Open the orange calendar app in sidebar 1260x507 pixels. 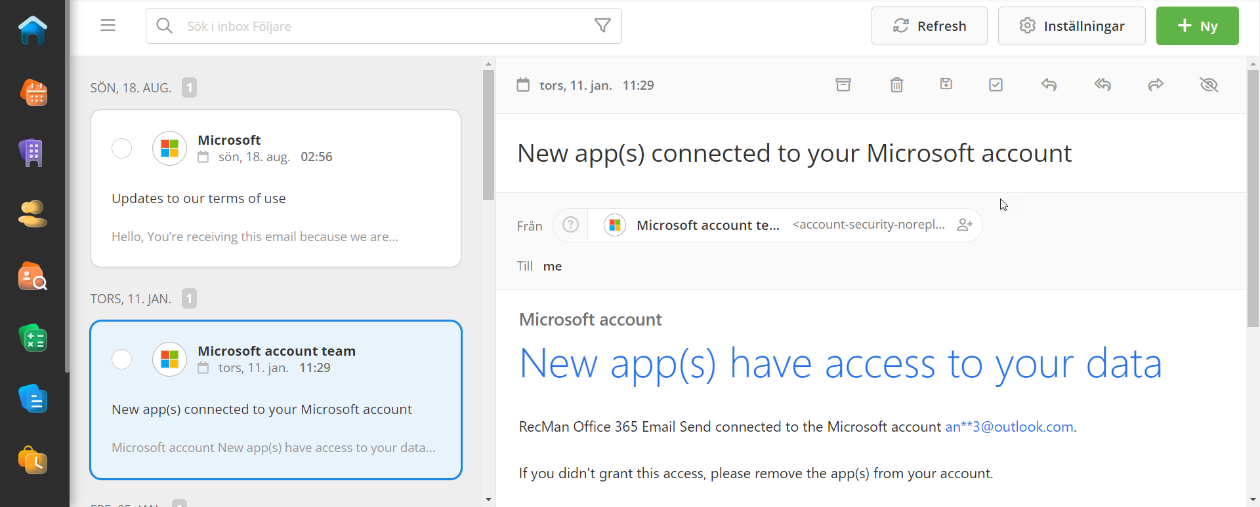(33, 92)
